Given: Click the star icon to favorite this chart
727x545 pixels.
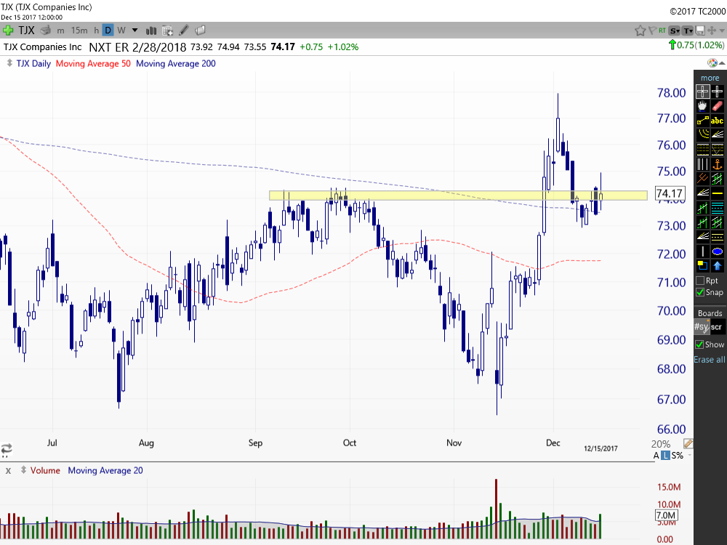Looking at the screenshot, I should click(640, 31).
